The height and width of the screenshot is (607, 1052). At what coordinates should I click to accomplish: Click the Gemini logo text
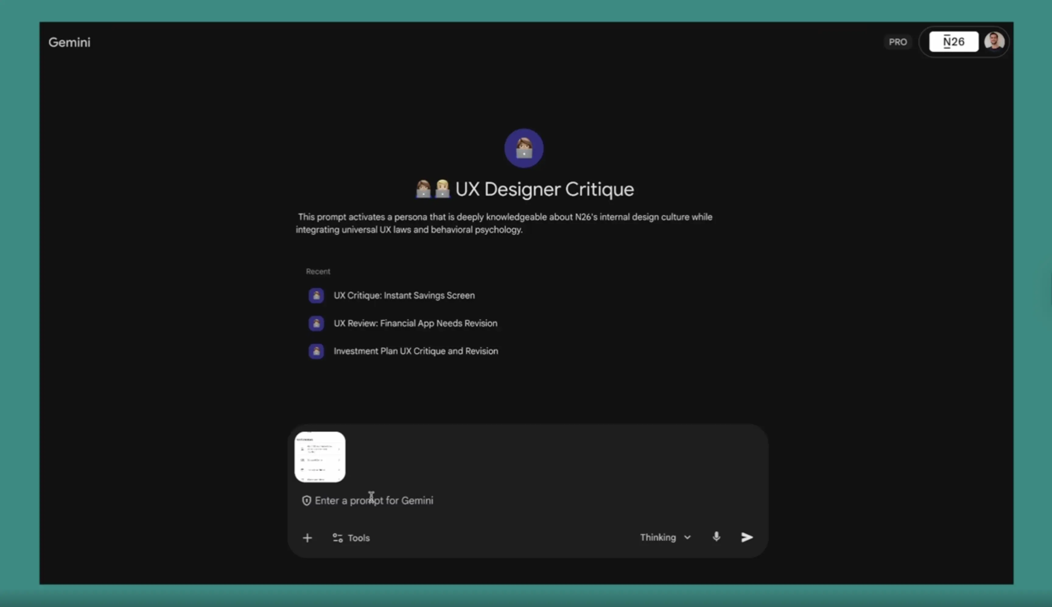click(x=69, y=42)
